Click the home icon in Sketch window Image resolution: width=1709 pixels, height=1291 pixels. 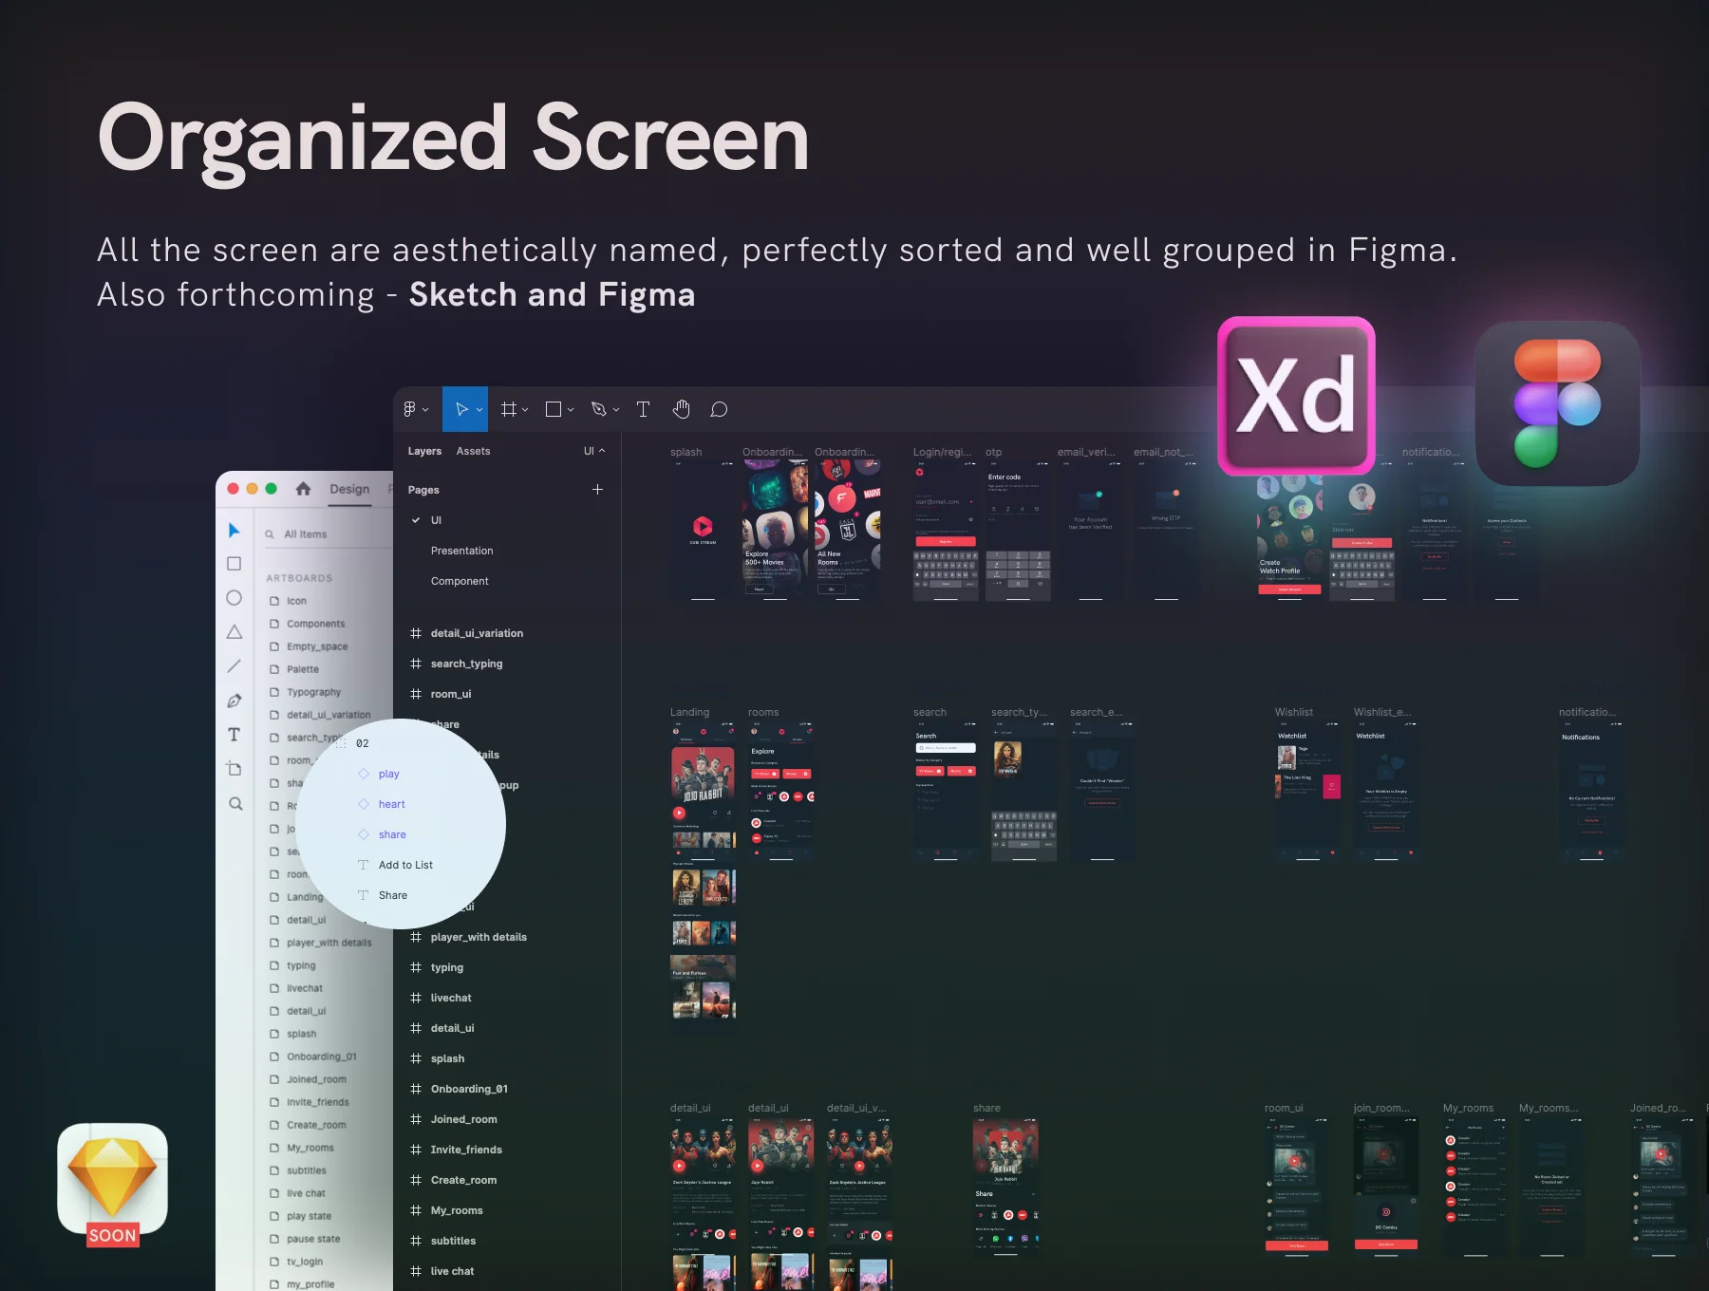pos(303,489)
